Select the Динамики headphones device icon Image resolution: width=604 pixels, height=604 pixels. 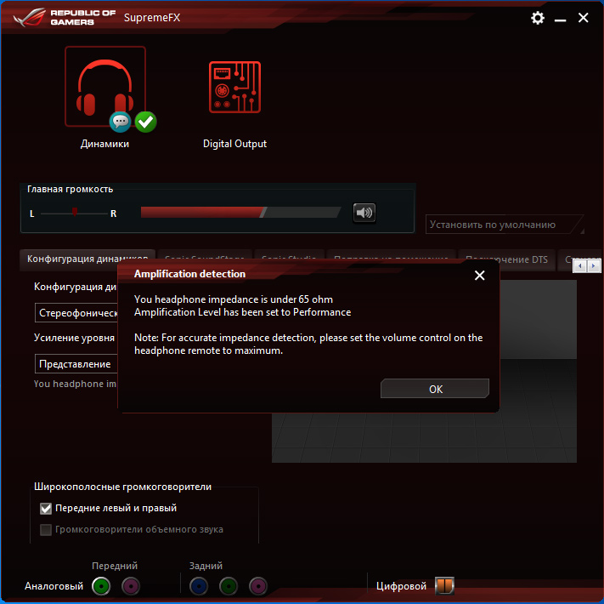pyautogui.click(x=104, y=87)
